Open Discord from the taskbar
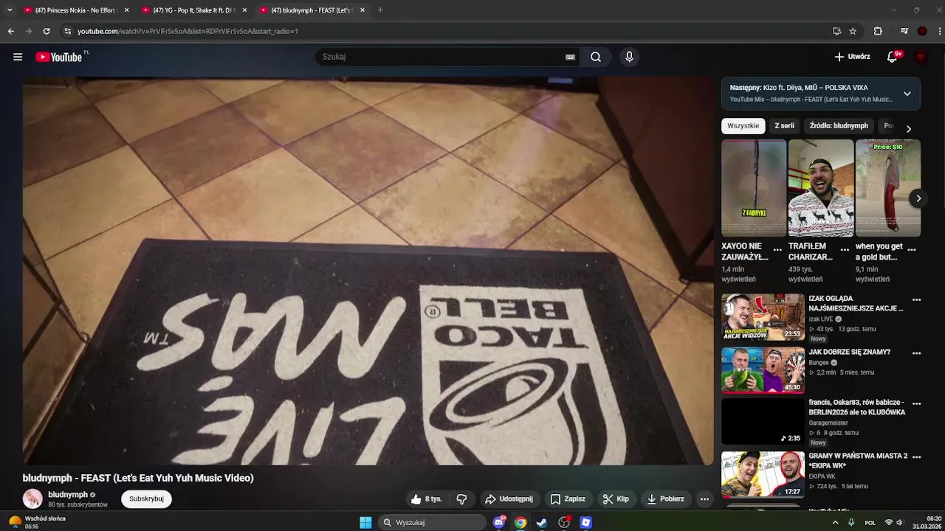Screen dimensions: 945x531 point(499,522)
